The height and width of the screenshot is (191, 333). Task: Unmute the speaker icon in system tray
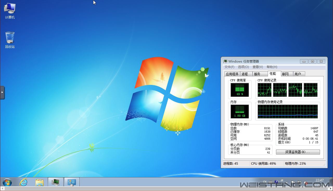pos(305,182)
